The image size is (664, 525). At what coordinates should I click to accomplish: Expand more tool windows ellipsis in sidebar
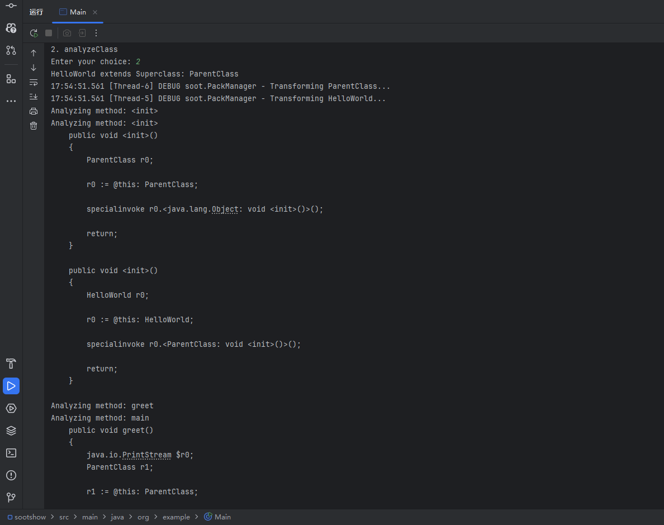pos(11,101)
